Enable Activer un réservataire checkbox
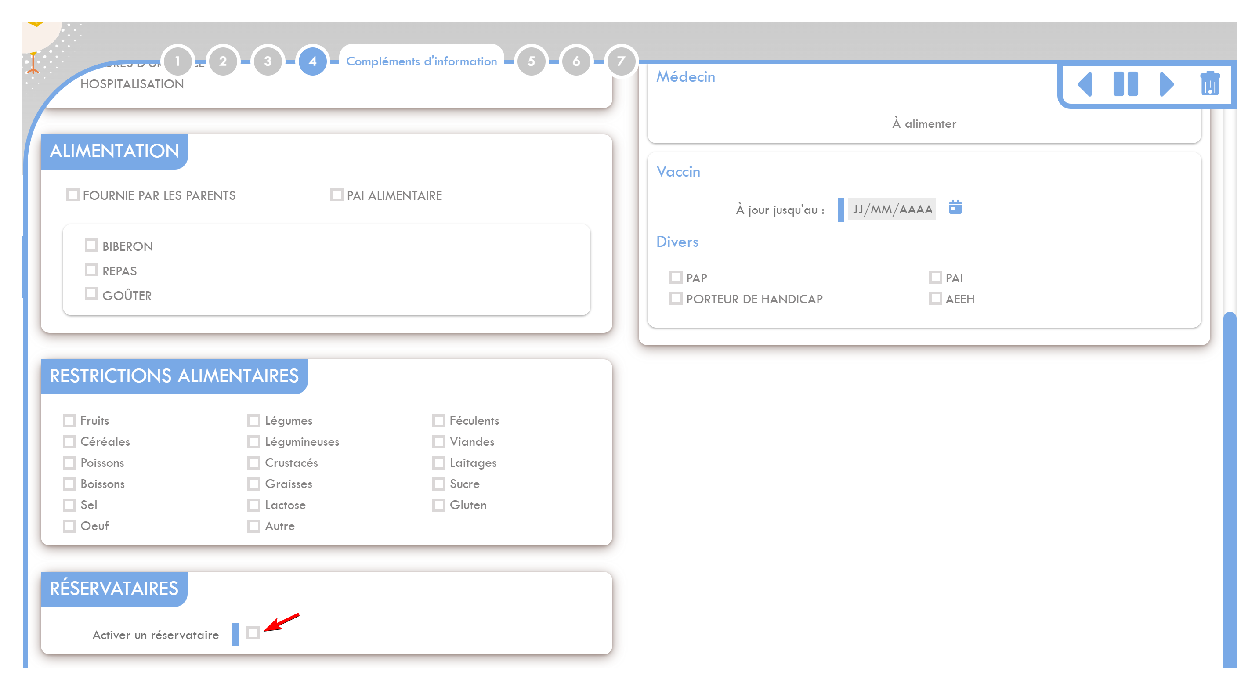 [x=253, y=633]
